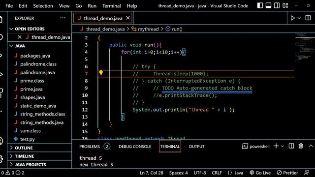Open run options dropdown arrow
Viewport: 315px width, 177px height.
tap(299, 18)
